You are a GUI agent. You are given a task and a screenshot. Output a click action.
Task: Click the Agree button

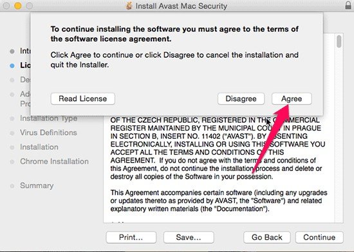coord(292,99)
